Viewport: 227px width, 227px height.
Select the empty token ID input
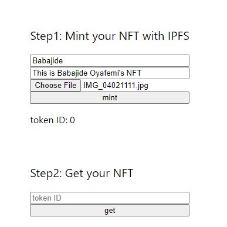(x=110, y=198)
